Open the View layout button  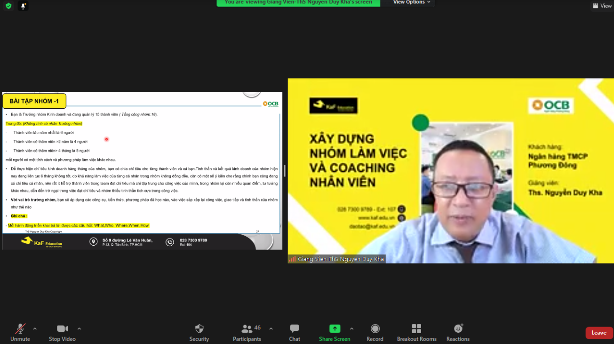pos(602,6)
